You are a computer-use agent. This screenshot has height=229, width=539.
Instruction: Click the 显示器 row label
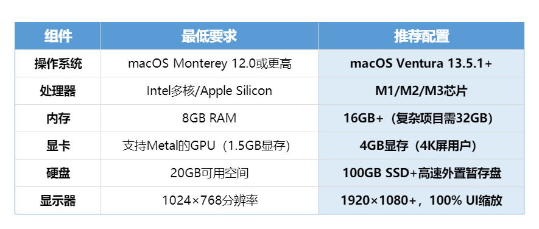(x=58, y=200)
